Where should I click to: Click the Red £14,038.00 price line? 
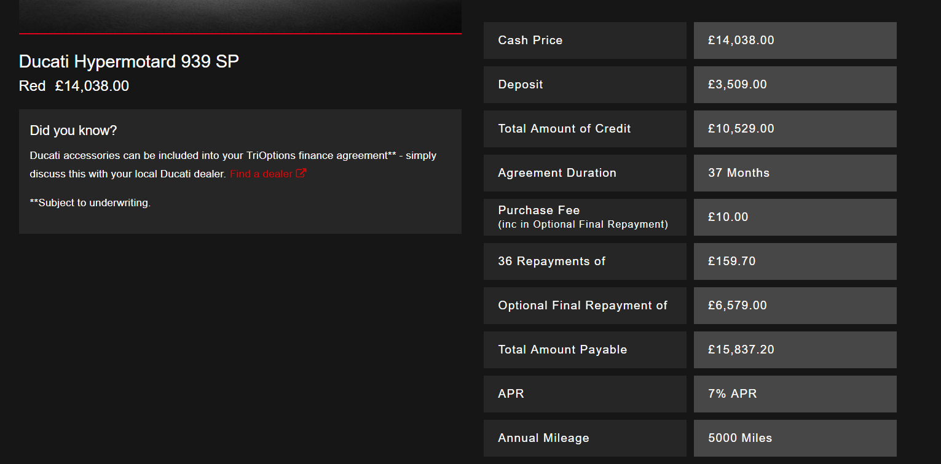[74, 86]
